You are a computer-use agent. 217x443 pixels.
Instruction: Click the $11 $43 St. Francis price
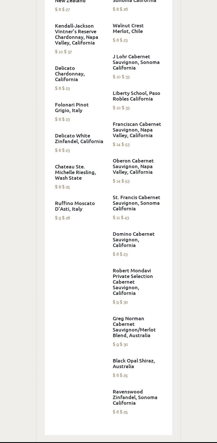pos(121,218)
